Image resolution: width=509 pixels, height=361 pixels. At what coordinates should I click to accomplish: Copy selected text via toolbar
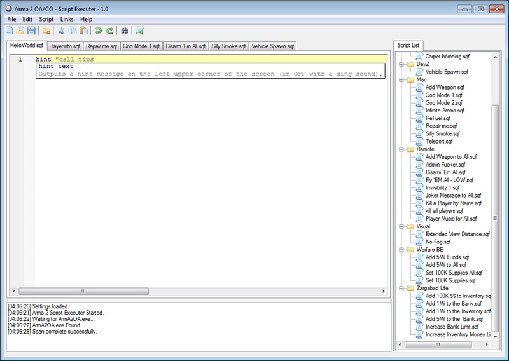coord(73,31)
